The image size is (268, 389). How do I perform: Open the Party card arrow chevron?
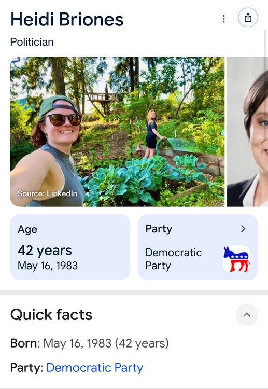[x=243, y=229]
